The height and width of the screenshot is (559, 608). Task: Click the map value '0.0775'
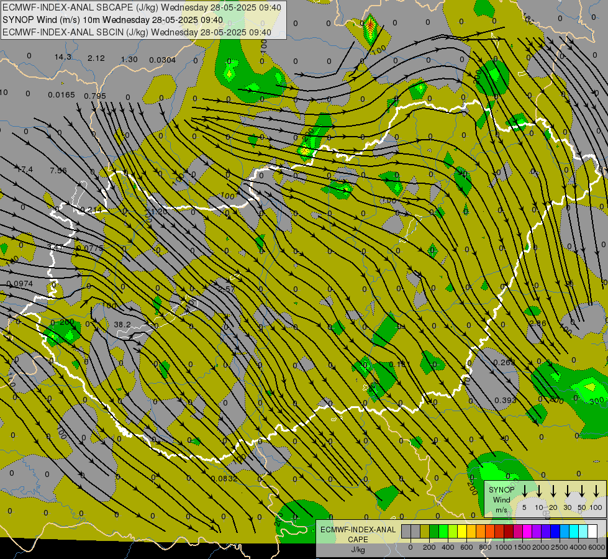click(90, 248)
